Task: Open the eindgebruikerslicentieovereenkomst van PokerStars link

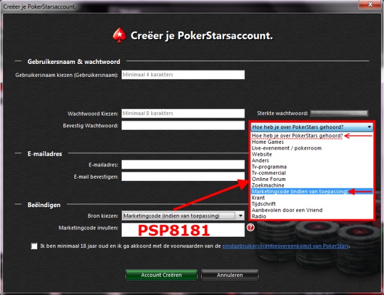Action: [285, 246]
